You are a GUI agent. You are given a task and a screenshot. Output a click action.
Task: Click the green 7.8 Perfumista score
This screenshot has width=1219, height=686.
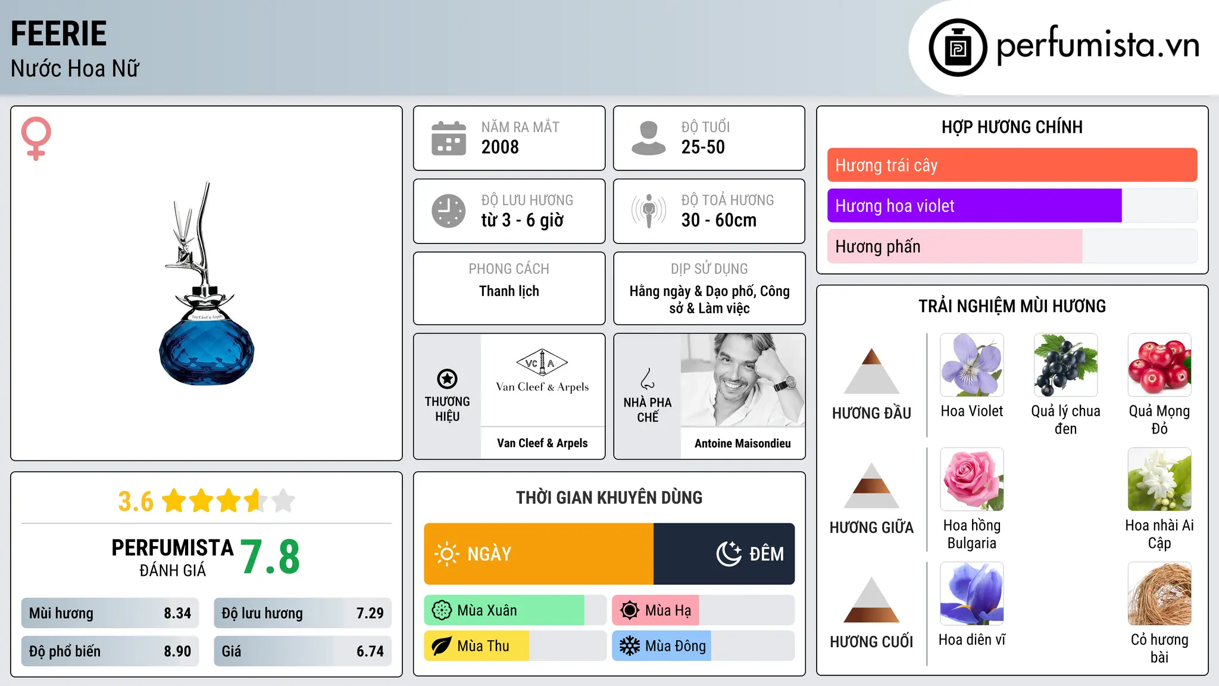pyautogui.click(x=270, y=557)
